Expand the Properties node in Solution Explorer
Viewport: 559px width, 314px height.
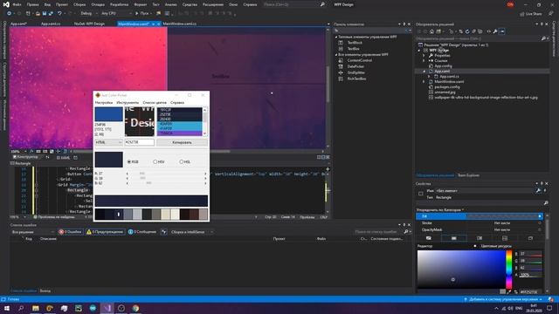(424, 56)
